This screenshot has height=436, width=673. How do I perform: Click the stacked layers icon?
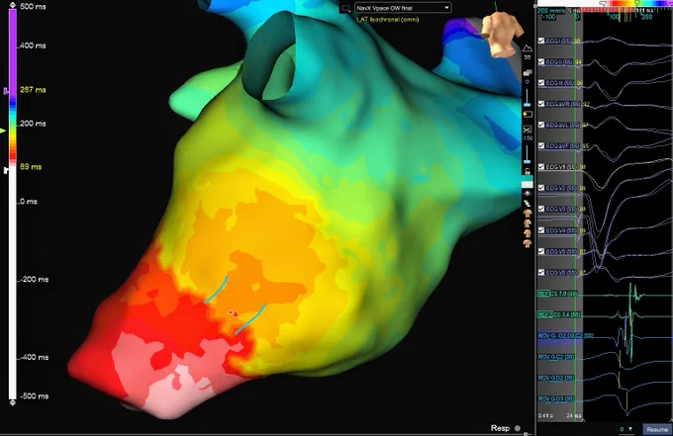[x=528, y=73]
